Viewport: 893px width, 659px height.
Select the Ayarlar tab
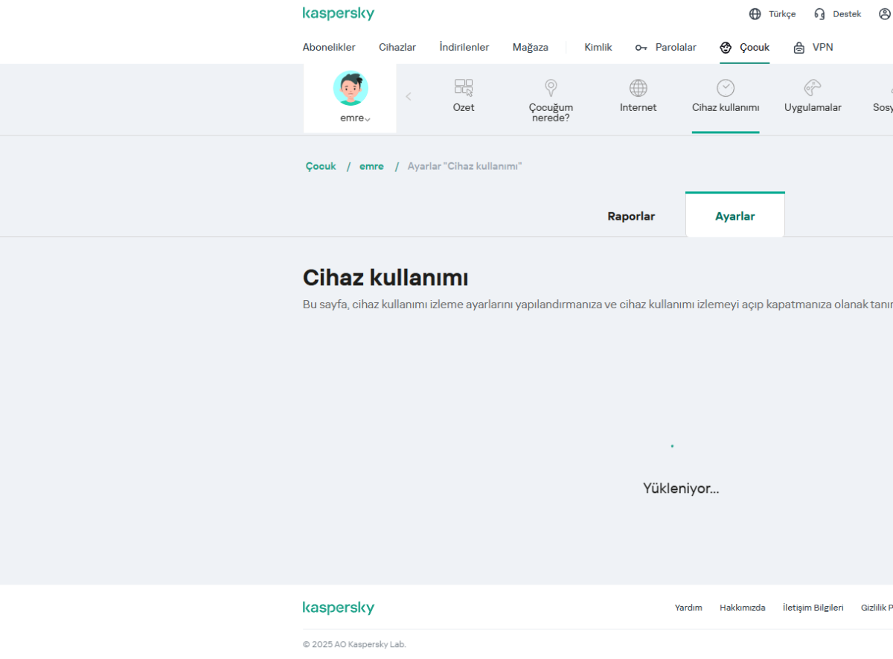tap(735, 215)
